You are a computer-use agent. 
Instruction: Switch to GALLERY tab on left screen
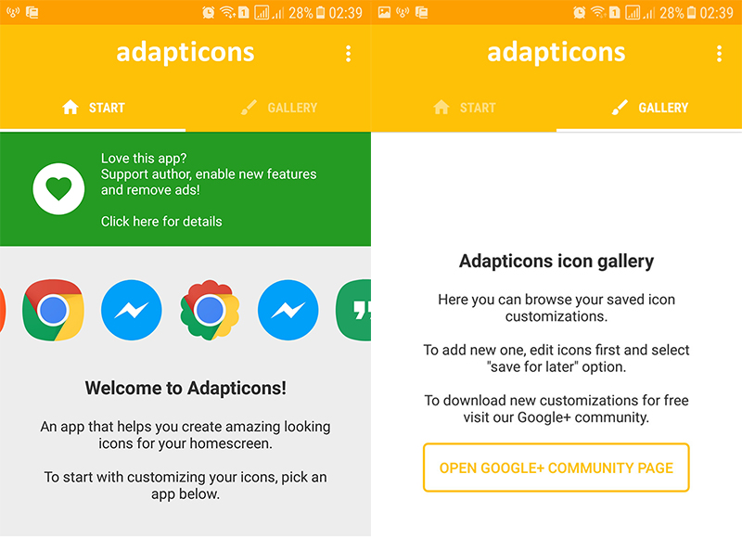pyautogui.click(x=278, y=108)
